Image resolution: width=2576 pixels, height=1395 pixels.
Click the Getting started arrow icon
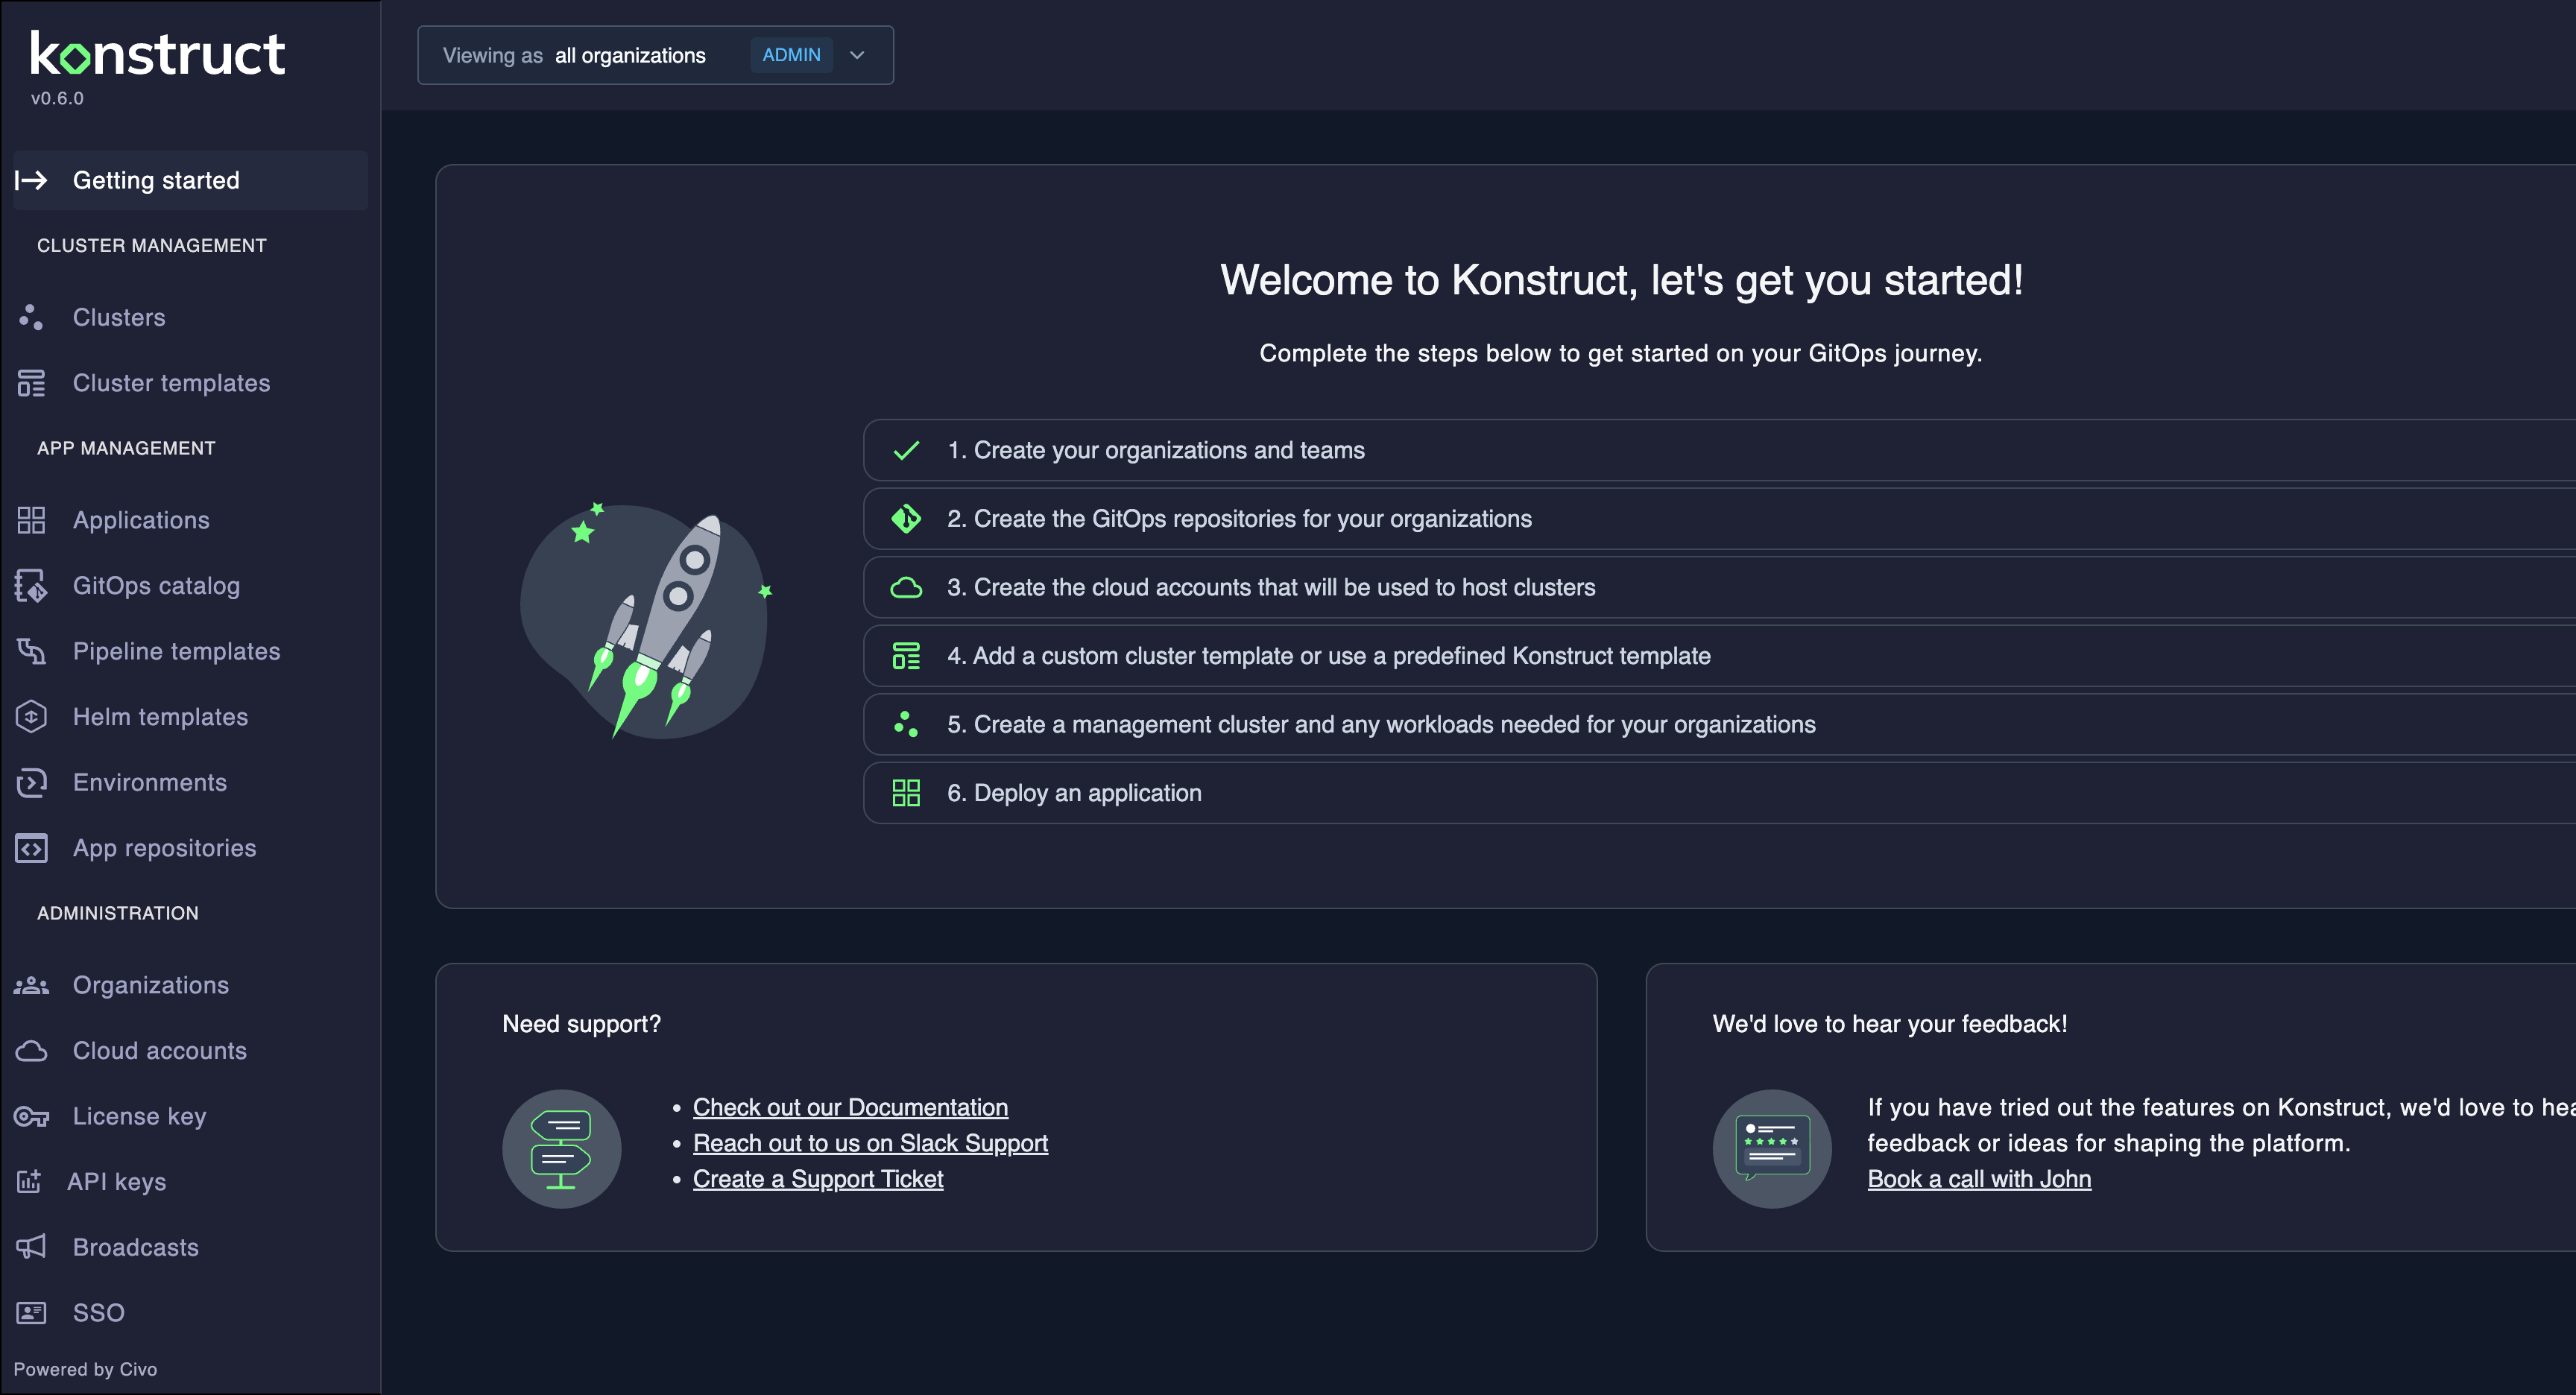pos(31,180)
